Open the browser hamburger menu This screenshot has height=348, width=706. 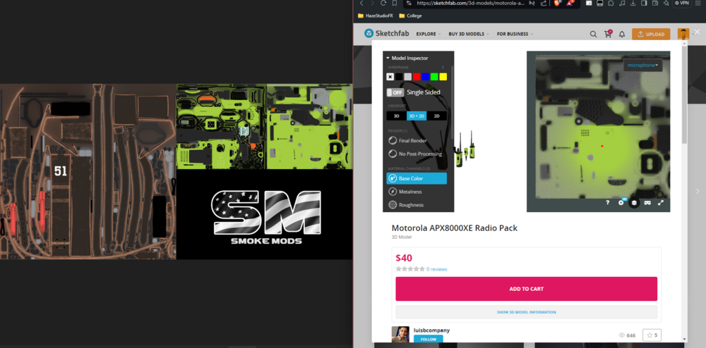pos(698,3)
